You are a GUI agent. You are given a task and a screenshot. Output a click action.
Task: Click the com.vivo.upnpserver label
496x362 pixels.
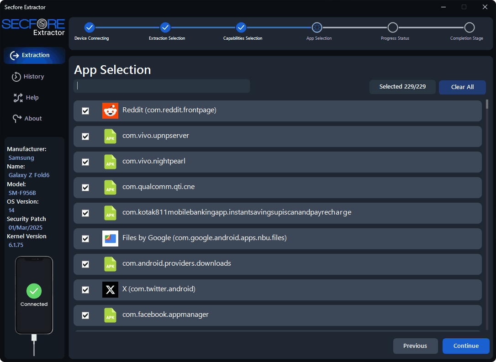point(156,136)
